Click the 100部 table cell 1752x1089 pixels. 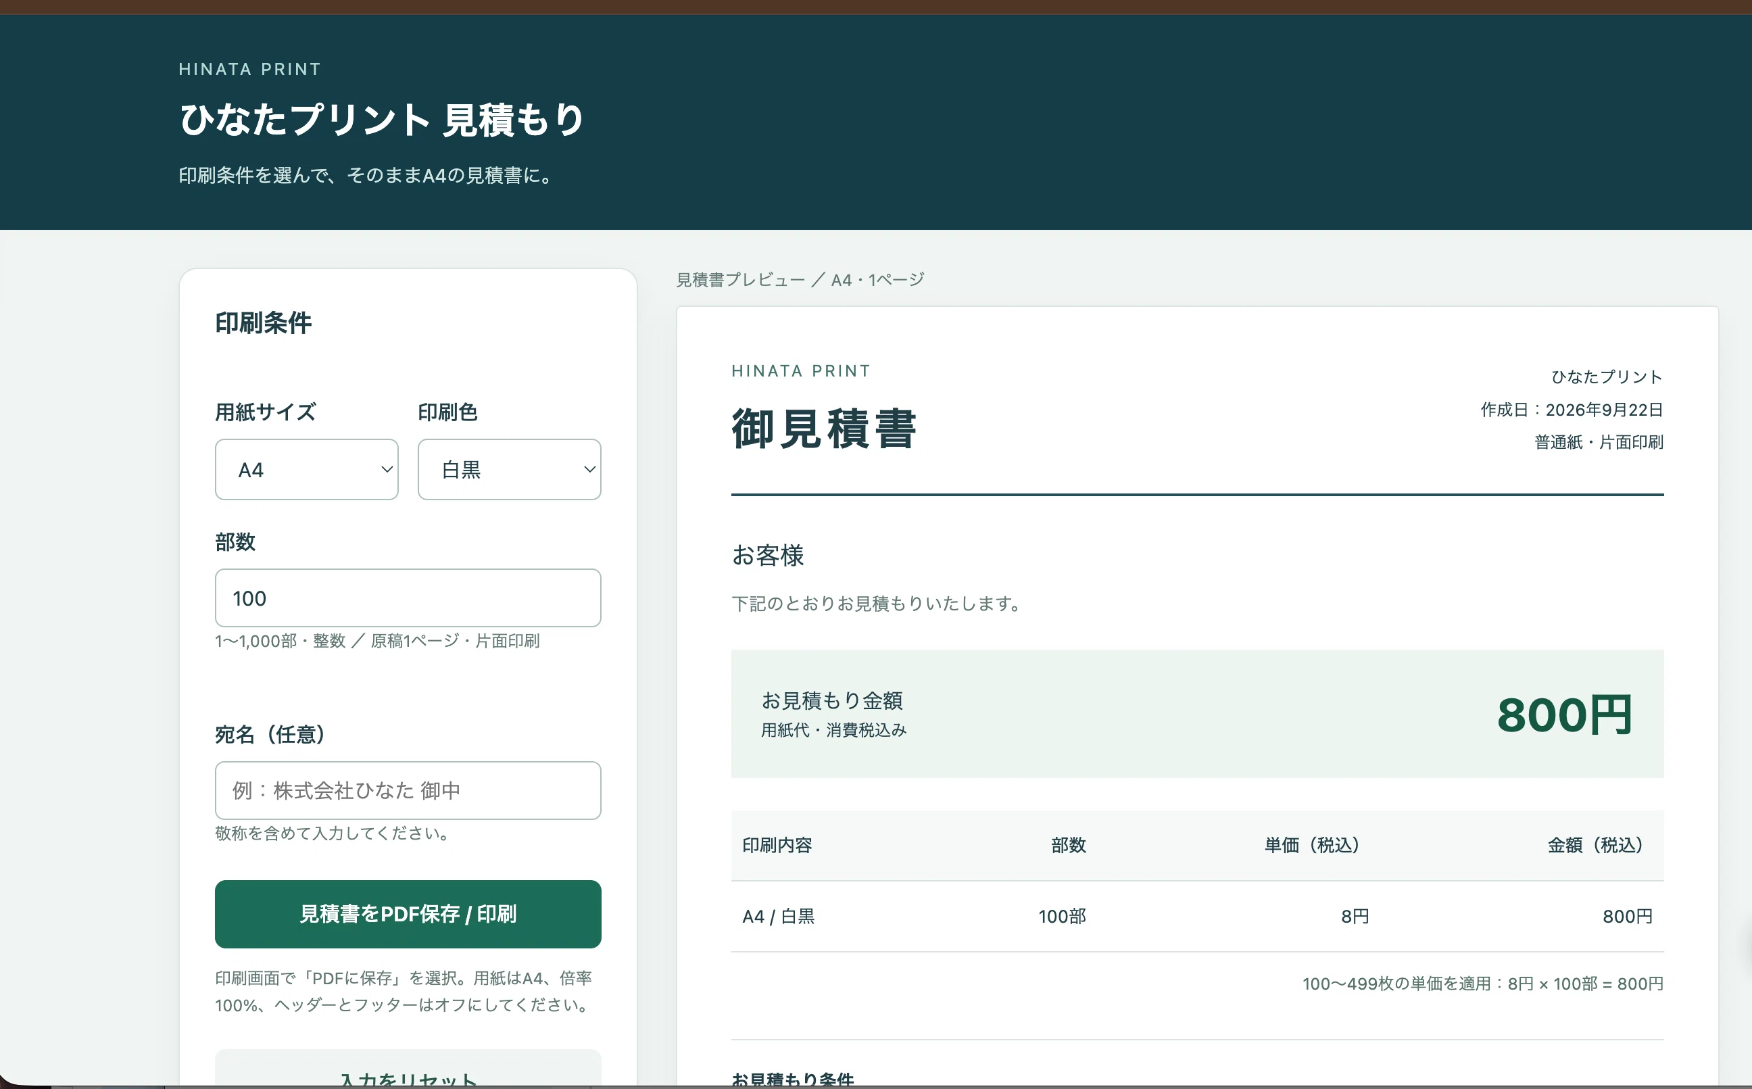coord(1062,916)
